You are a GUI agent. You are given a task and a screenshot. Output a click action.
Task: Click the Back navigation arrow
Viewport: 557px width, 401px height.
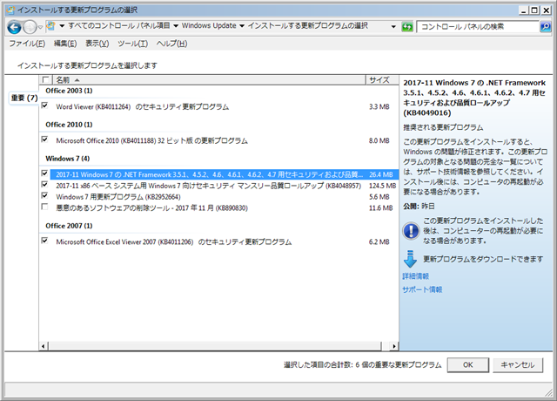14,27
